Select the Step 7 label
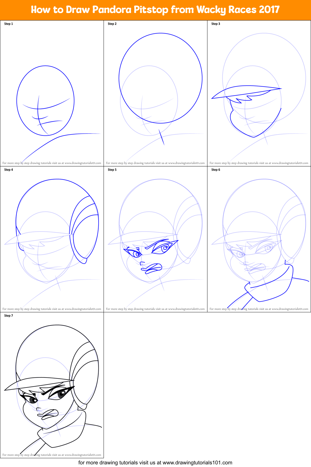311x467 pixels. point(8,316)
